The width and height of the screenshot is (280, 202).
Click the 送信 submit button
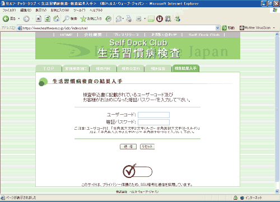pyautogui.click(x=128, y=147)
